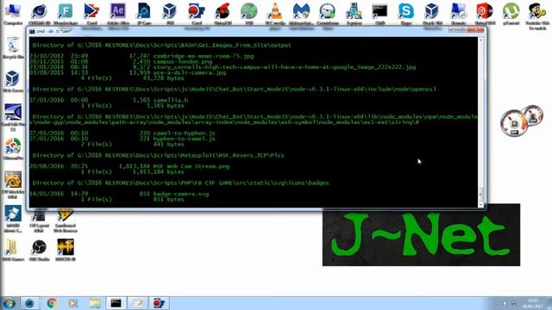The image size is (552, 310).
Task: Launch the VLC media player shortcut
Action: pos(275,14)
